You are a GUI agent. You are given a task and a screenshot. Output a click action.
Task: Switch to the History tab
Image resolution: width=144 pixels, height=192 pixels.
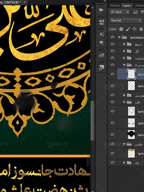(115, 5)
